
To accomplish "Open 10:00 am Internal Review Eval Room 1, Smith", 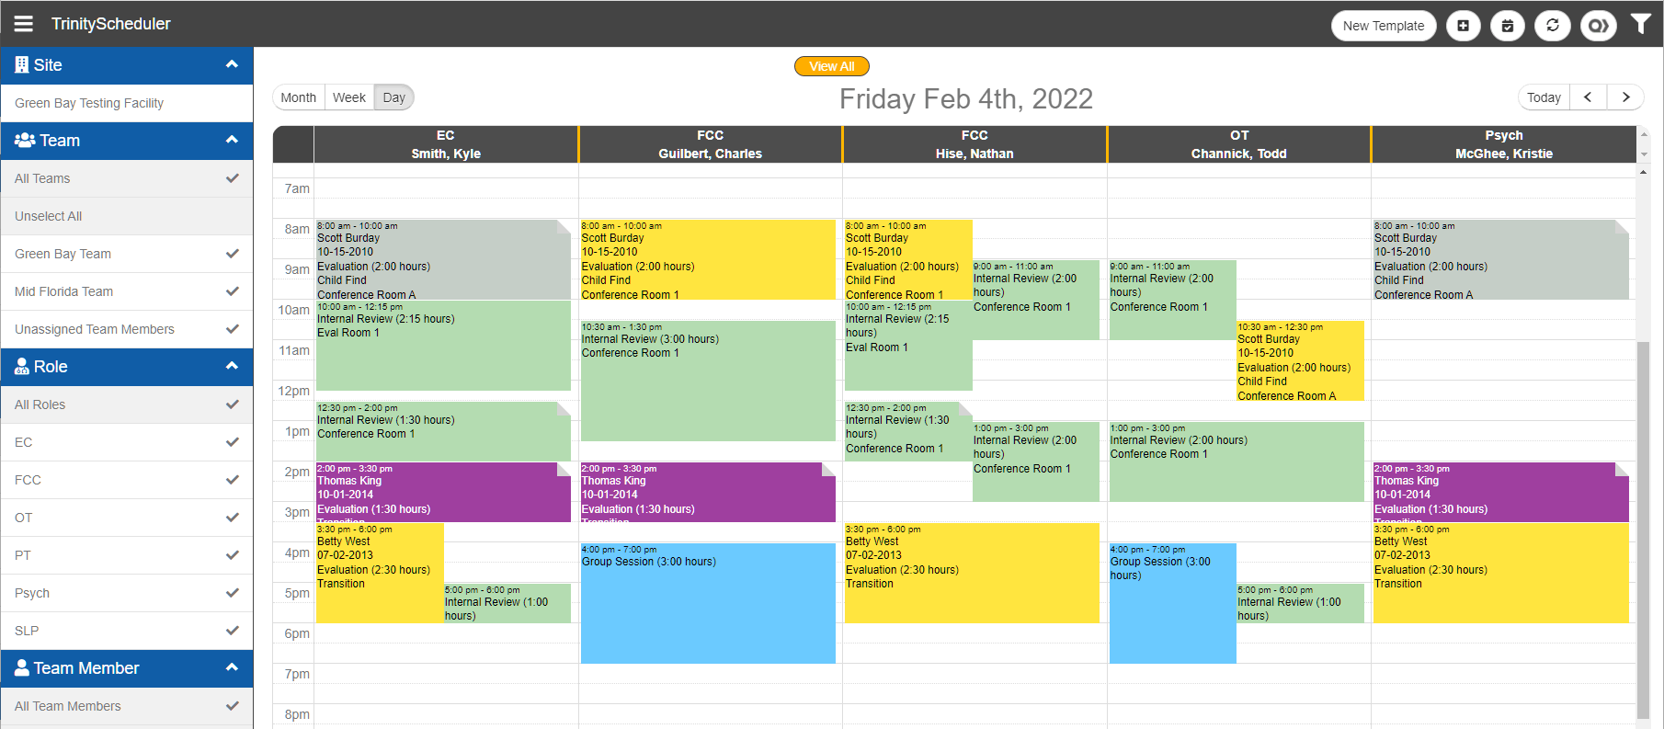I will tap(443, 346).
